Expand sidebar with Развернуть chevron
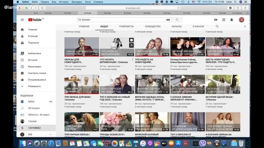Screen dimensions: 264x148 click(22, 86)
